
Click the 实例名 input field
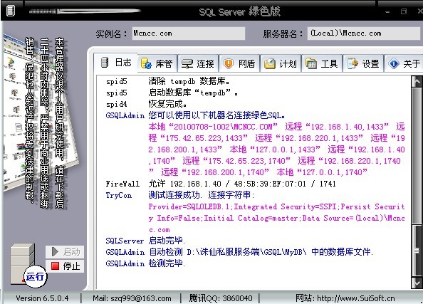(188, 33)
